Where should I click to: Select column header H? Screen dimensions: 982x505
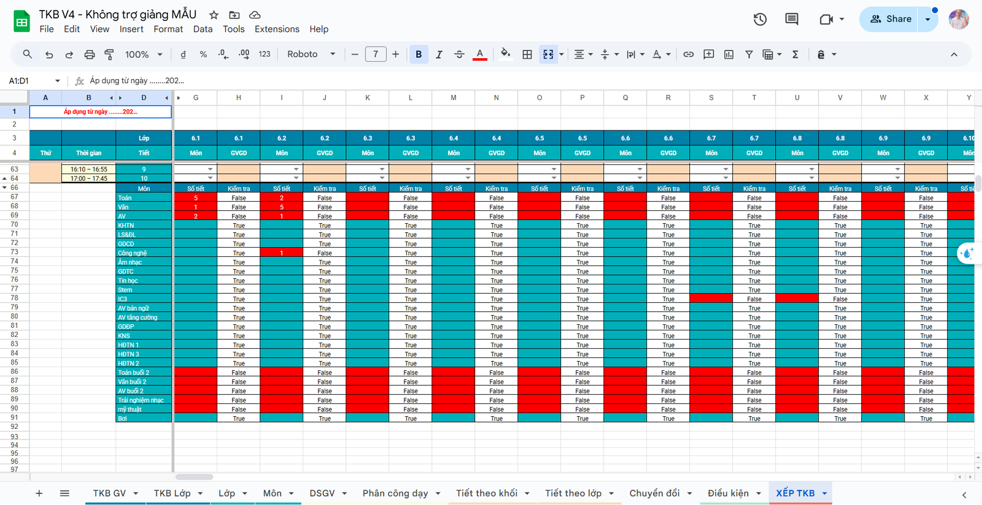tap(239, 97)
